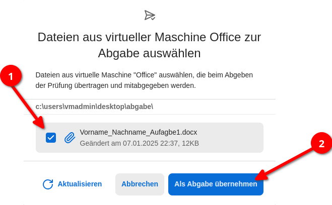Click the heading words Abgabe auswählen

click(x=149, y=53)
